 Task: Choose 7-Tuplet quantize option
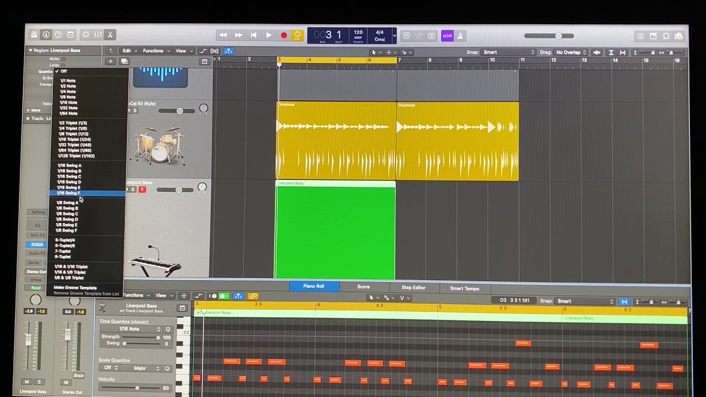63,251
